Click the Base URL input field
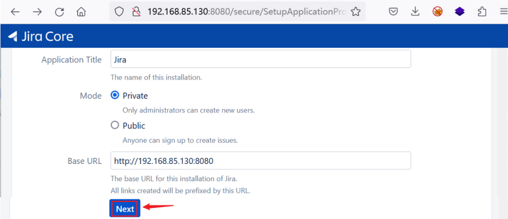Image resolution: width=508 pixels, height=219 pixels. (261, 160)
